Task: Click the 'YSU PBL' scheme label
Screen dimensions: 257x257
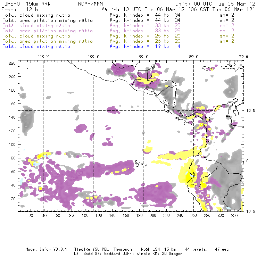Action: (x=100, y=249)
